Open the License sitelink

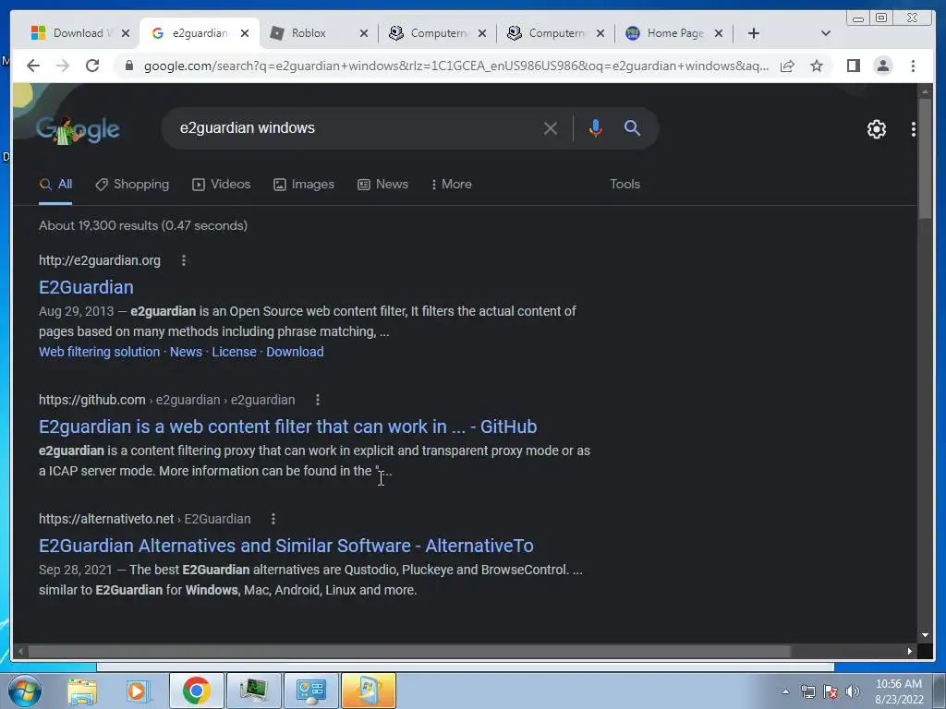[234, 352]
